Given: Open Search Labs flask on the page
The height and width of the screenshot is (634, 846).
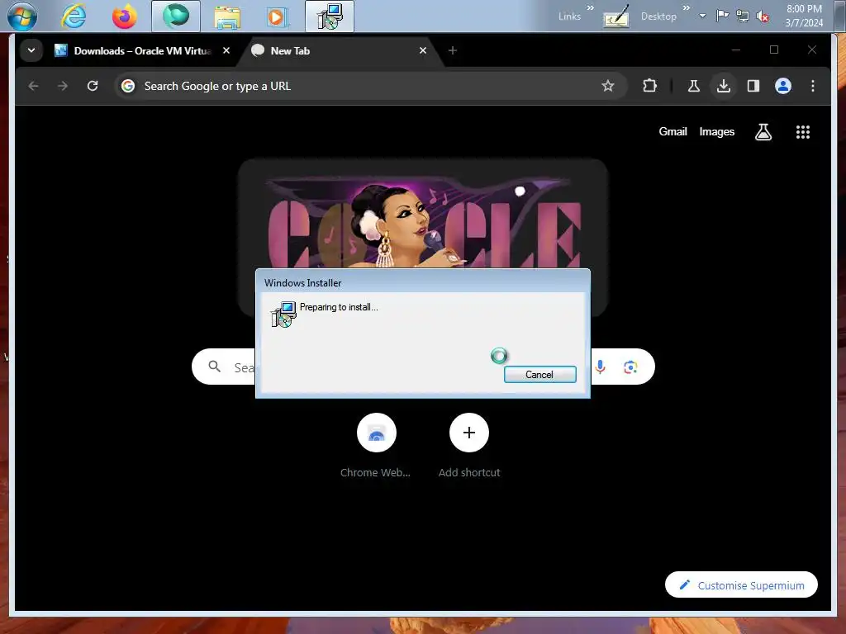Looking at the screenshot, I should pos(763,131).
